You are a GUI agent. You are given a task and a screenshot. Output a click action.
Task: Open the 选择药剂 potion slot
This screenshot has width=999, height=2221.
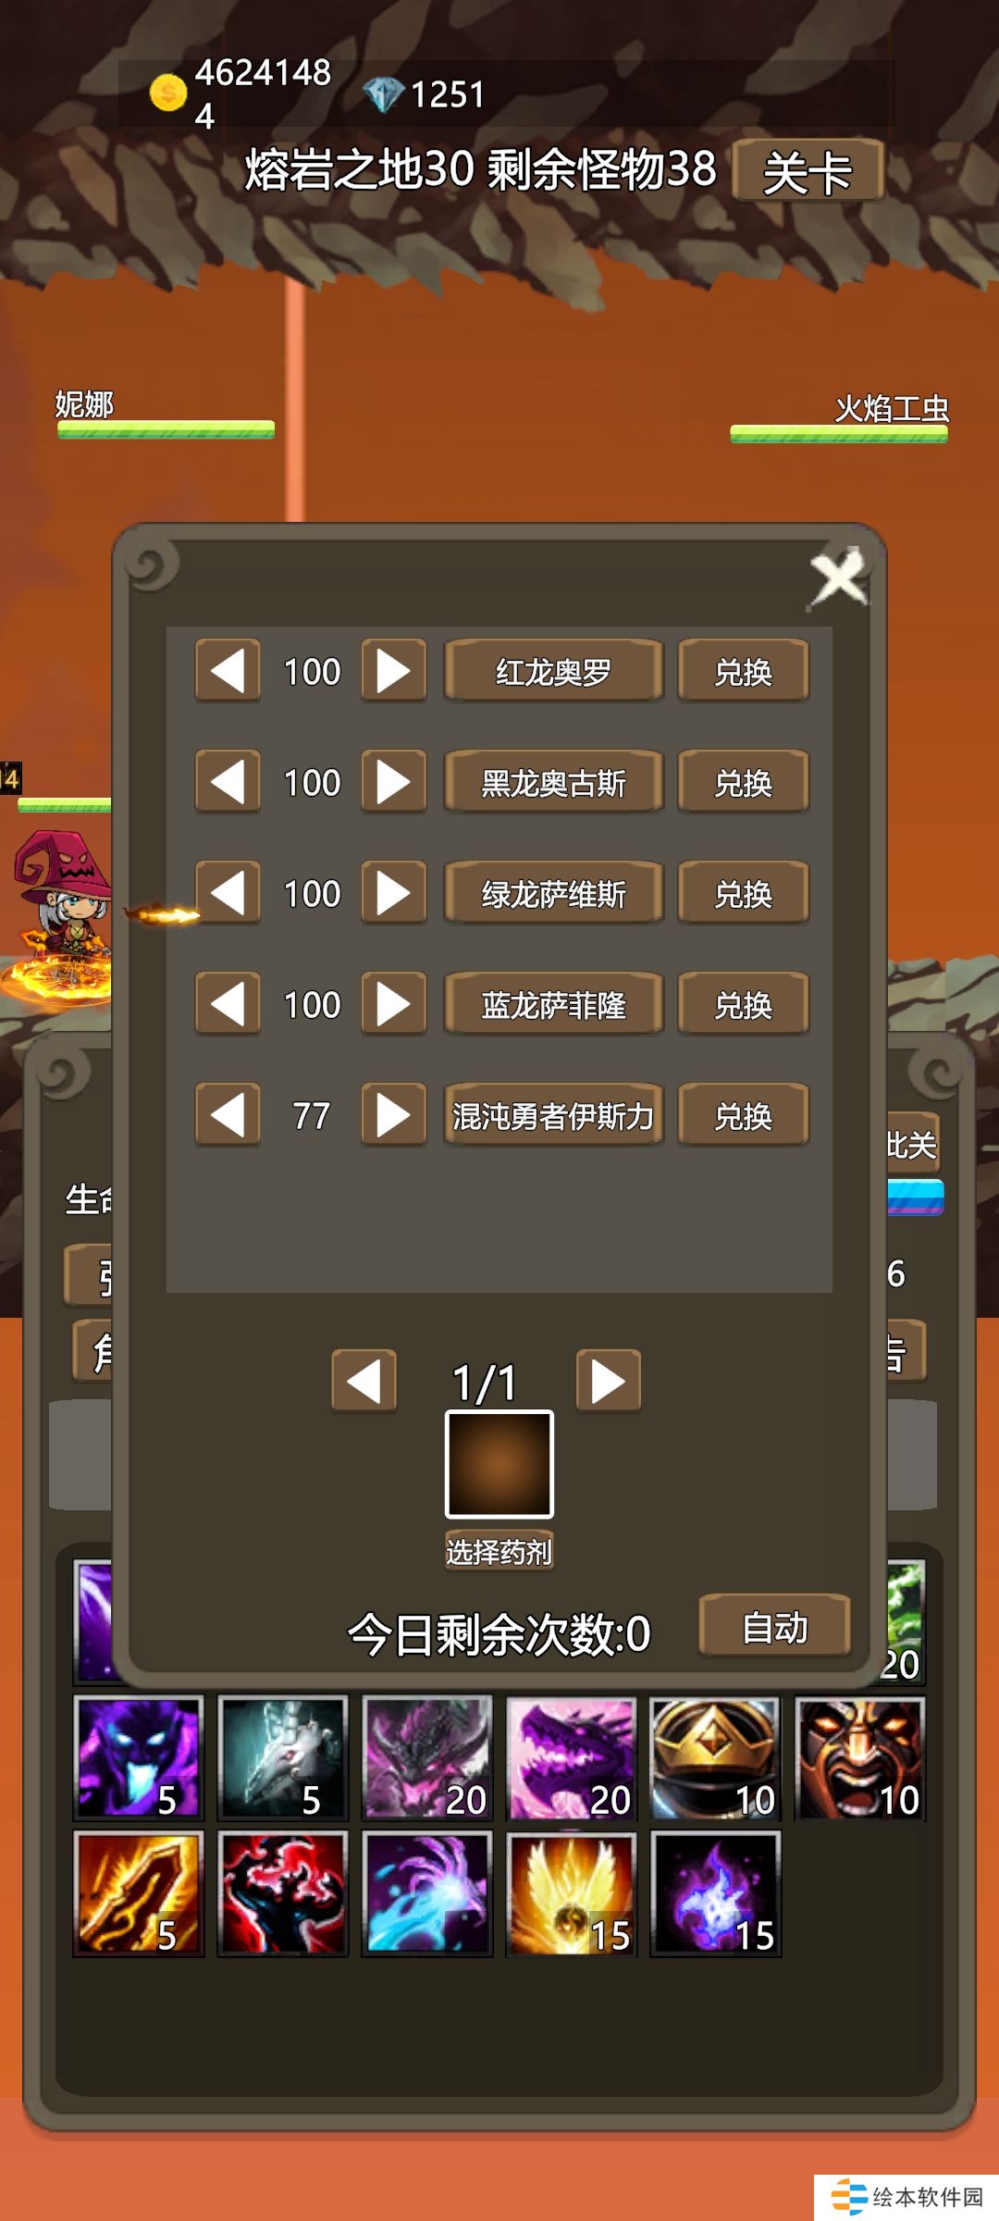pyautogui.click(x=499, y=1464)
